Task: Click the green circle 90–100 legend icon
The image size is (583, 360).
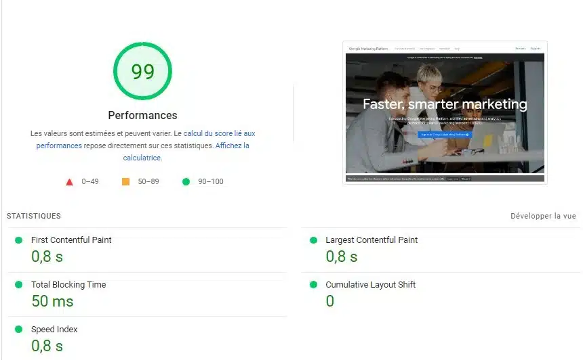Action: click(x=186, y=181)
